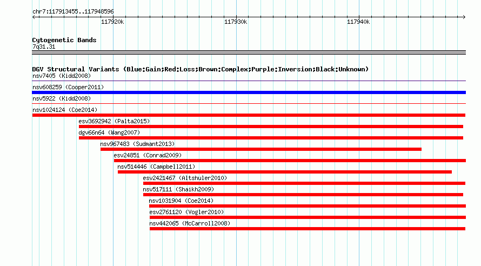The width and height of the screenshot is (481, 266).
Task: Click the 117940k ruler tick label
Action: click(x=358, y=22)
